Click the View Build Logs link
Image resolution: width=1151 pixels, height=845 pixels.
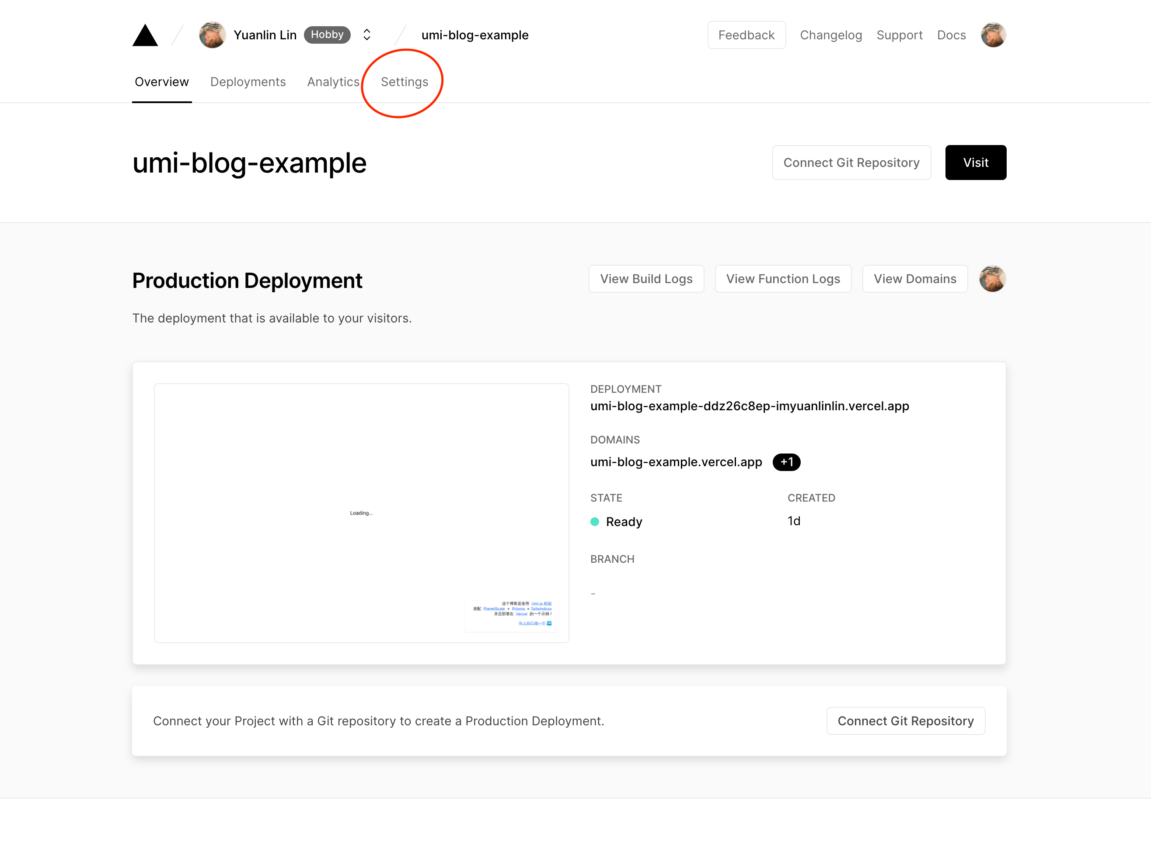tap(646, 279)
